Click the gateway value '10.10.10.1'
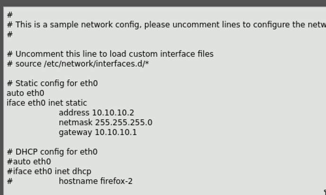 click(x=116, y=133)
